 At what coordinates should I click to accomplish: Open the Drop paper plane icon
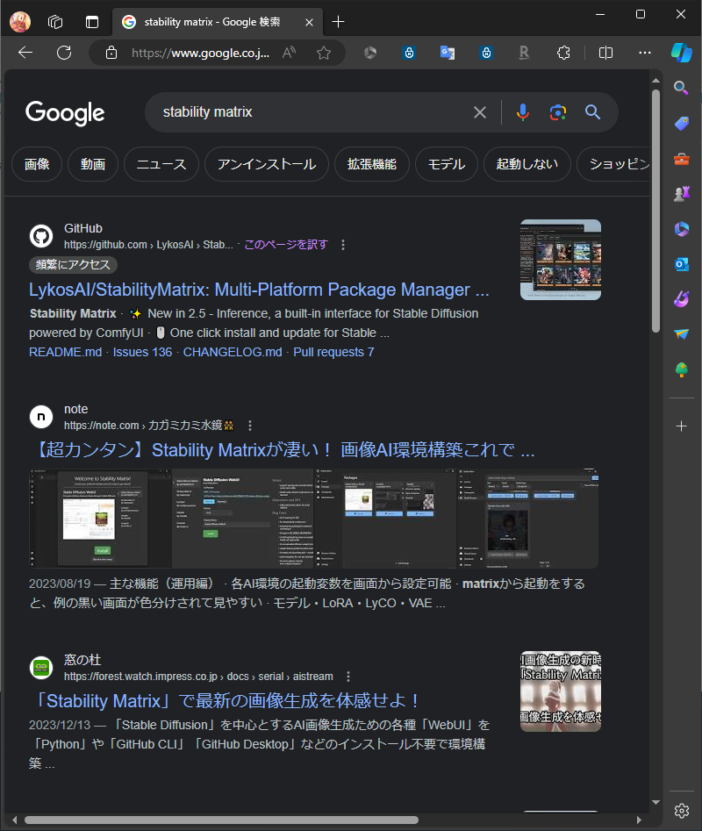(x=681, y=333)
